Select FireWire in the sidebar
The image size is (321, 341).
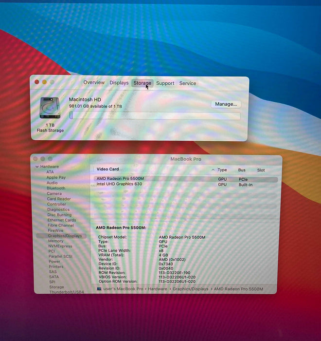pos(55,230)
